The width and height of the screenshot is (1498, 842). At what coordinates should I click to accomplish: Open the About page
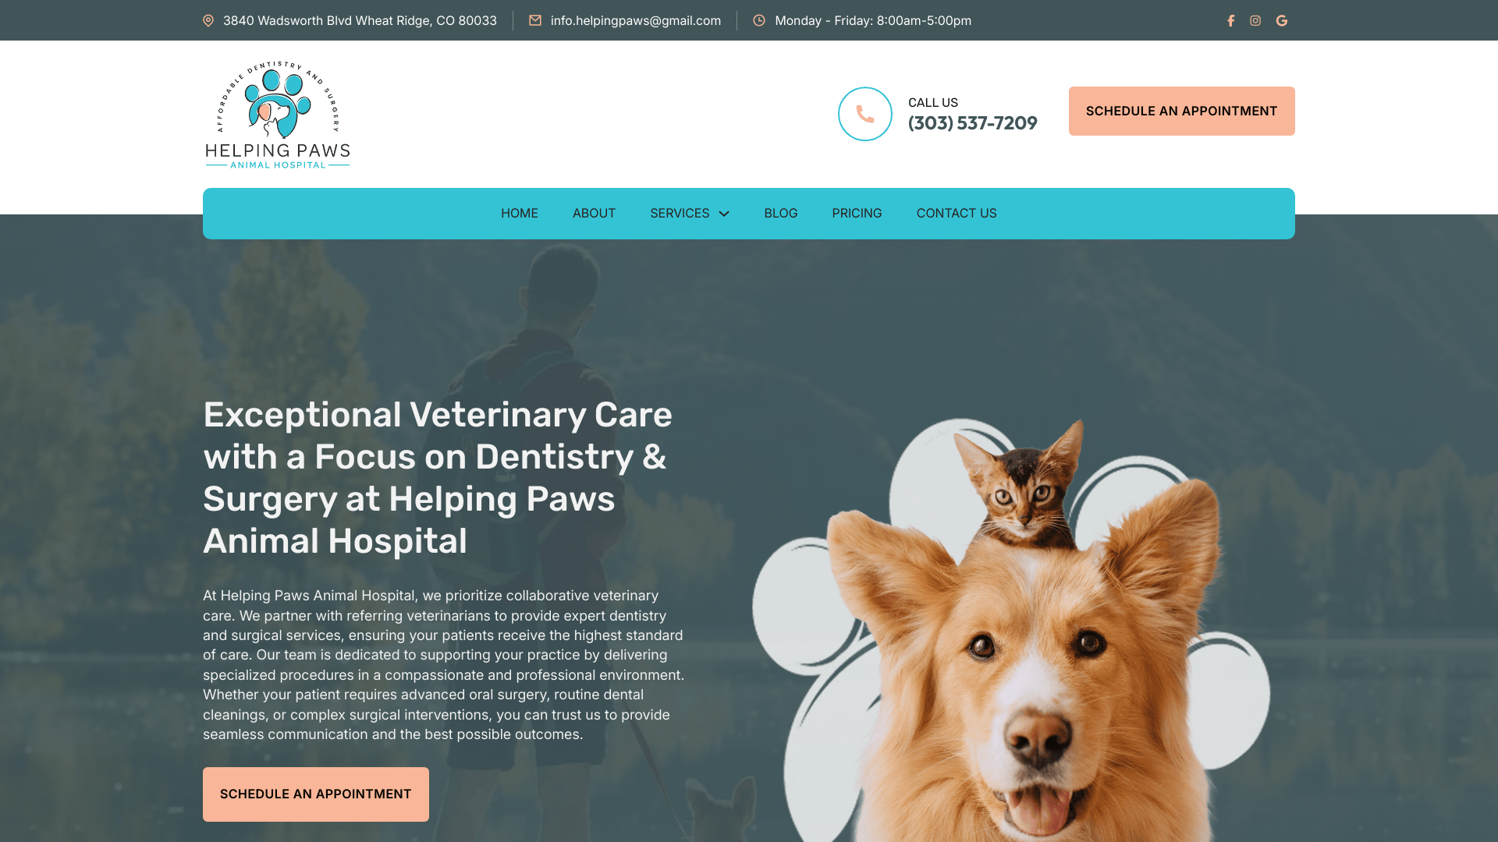[x=594, y=214]
